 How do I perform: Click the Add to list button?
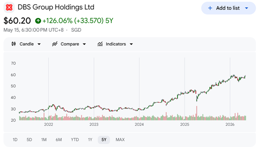228,8
